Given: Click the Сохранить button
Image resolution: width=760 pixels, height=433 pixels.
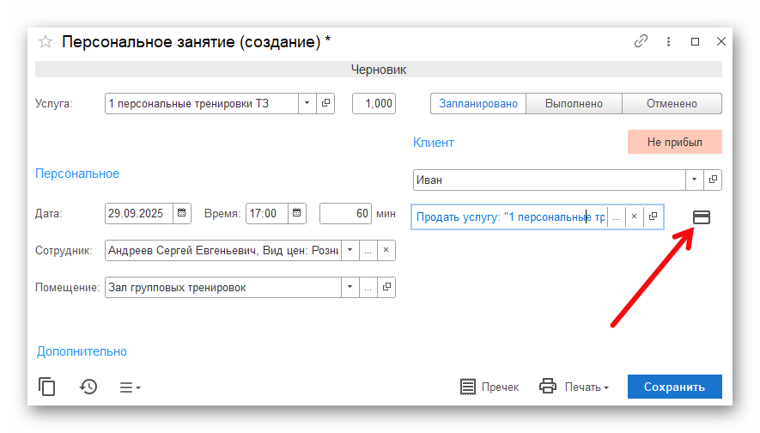Looking at the screenshot, I should coord(674,387).
